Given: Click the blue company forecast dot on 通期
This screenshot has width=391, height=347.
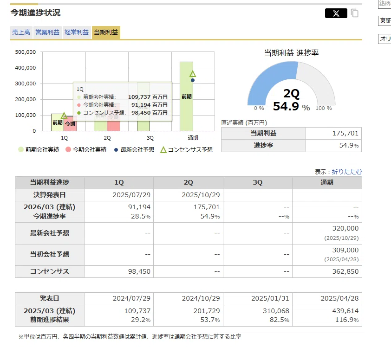Looking at the screenshot, I should (x=193, y=80).
